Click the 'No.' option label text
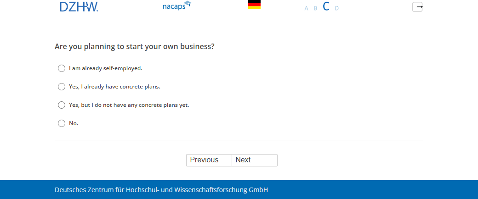478x199 pixels. (74, 123)
